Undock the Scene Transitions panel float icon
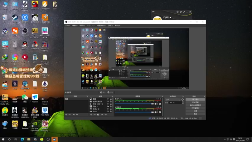Image resolution: width=252 pixels, height=142 pixels. tap(183, 96)
